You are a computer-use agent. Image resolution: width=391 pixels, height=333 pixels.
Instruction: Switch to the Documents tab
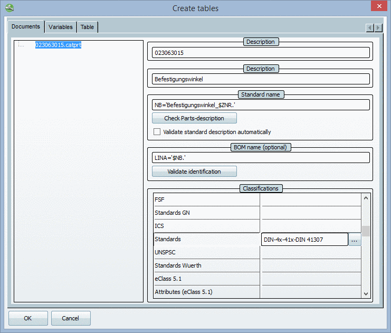[26, 26]
